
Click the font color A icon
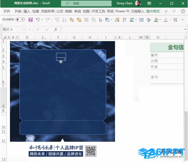tap(166, 20)
